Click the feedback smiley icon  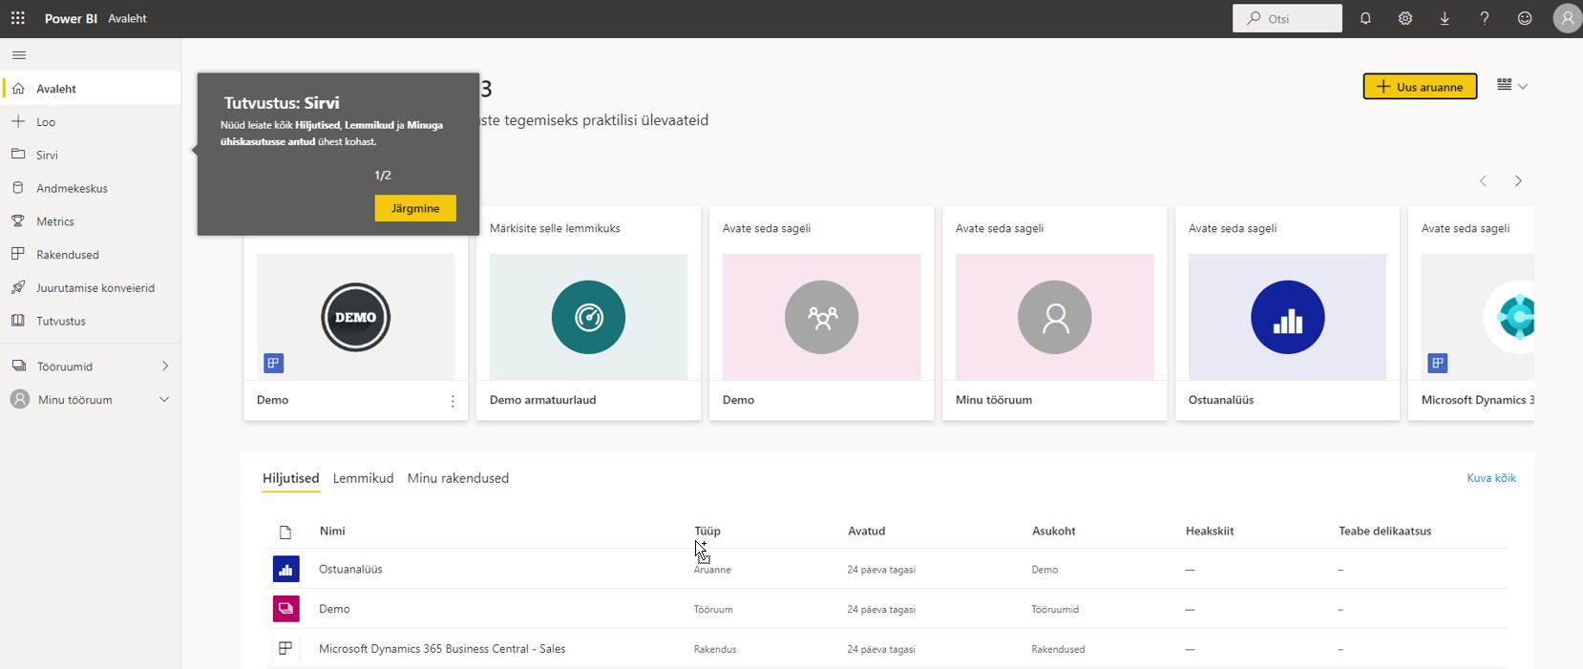click(x=1525, y=18)
